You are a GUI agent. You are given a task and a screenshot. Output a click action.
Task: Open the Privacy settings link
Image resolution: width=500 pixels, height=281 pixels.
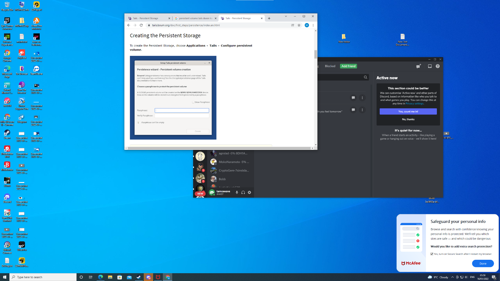coord(414,104)
